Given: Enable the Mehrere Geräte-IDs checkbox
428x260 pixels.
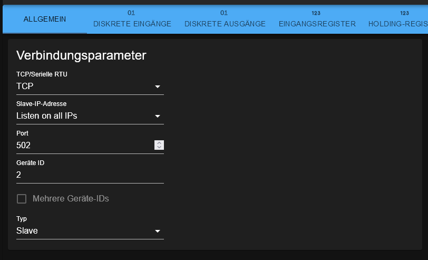Looking at the screenshot, I should (x=22, y=199).
